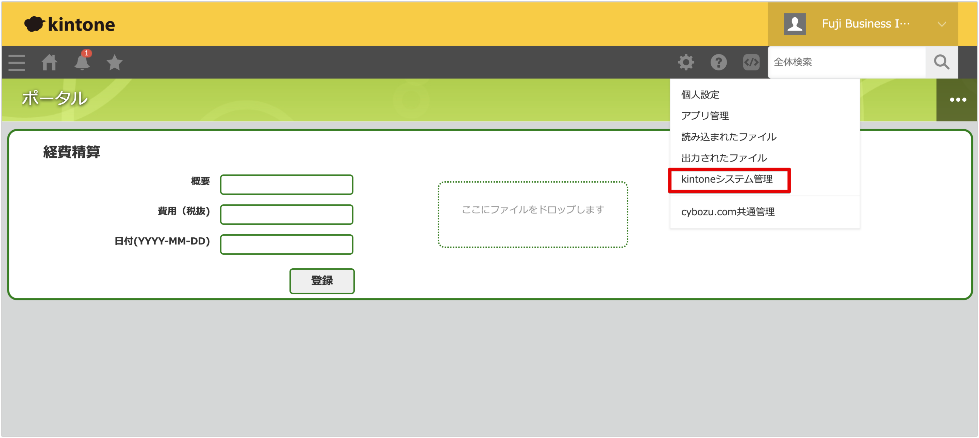Select 出力されたファイル menu item
This screenshot has height=438, width=979.
click(x=724, y=158)
